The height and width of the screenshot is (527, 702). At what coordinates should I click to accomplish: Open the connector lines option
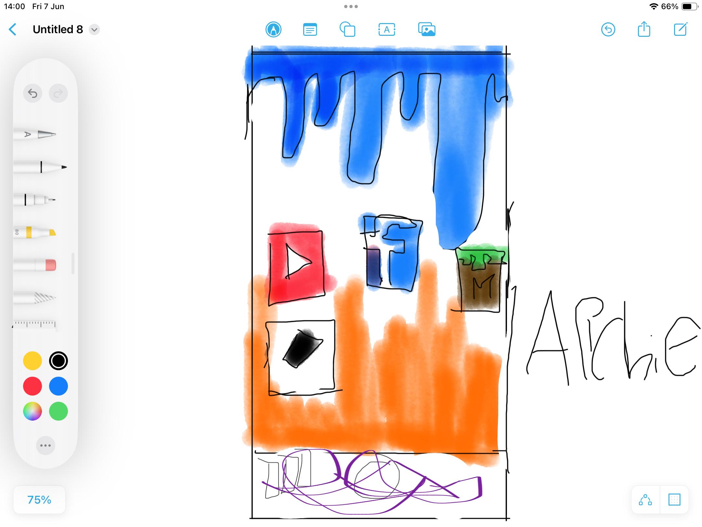point(645,500)
